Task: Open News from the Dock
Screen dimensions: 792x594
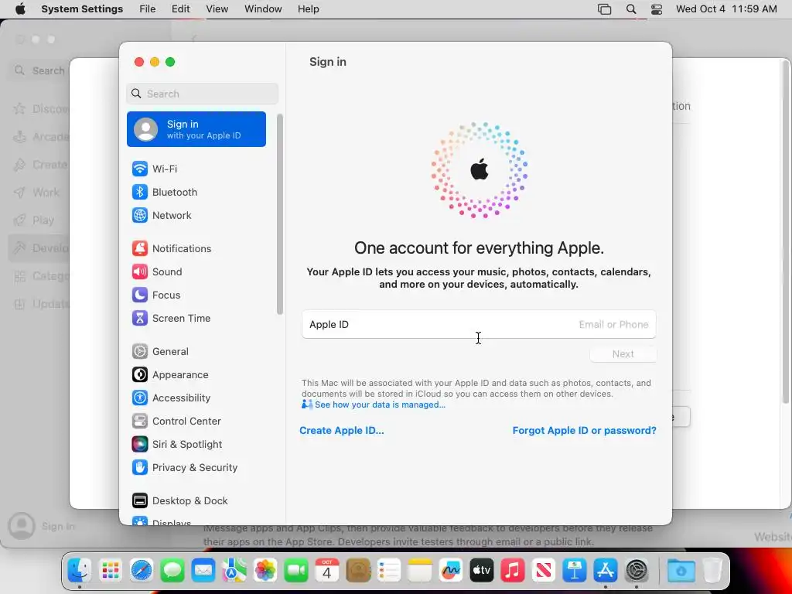Action: pyautogui.click(x=544, y=571)
